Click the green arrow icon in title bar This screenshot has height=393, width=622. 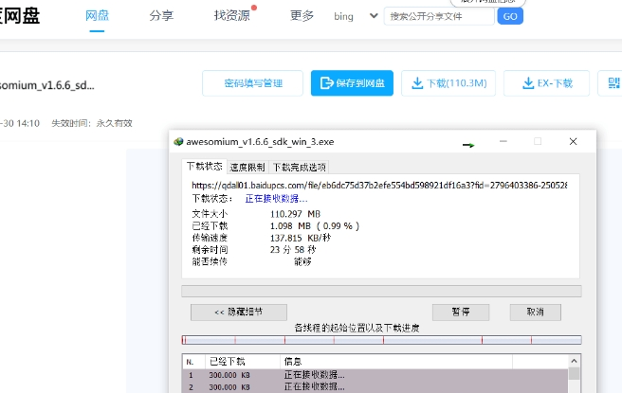(x=467, y=145)
